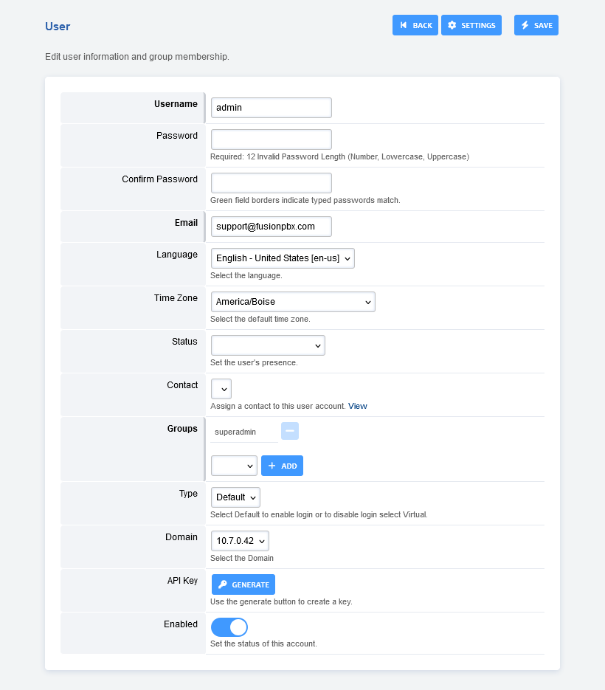Expand the group selection dropdown
The height and width of the screenshot is (690, 605).
point(234,466)
